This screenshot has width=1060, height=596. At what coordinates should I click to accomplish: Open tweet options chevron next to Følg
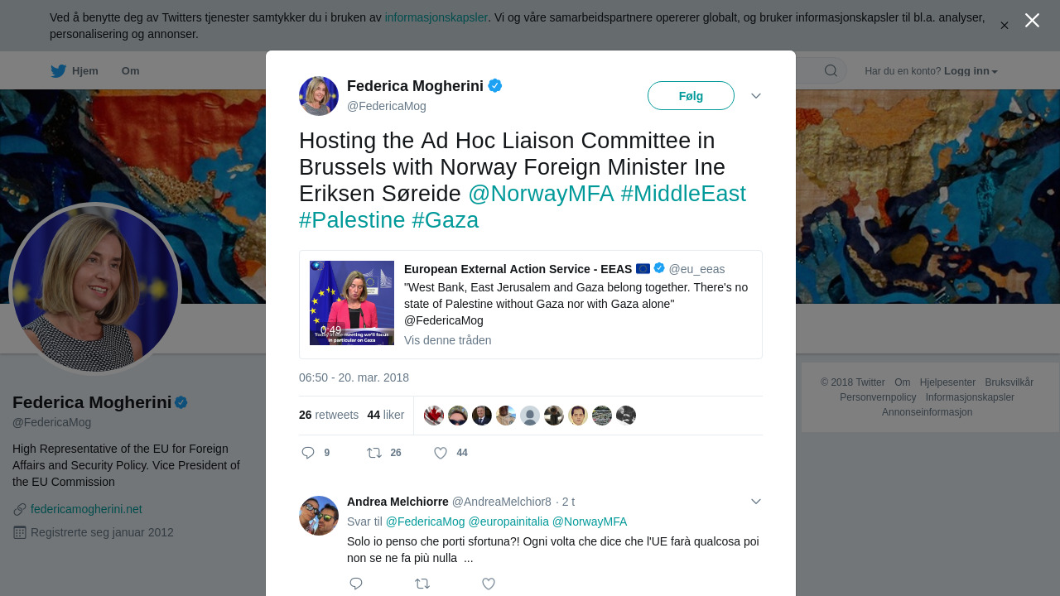pos(756,96)
